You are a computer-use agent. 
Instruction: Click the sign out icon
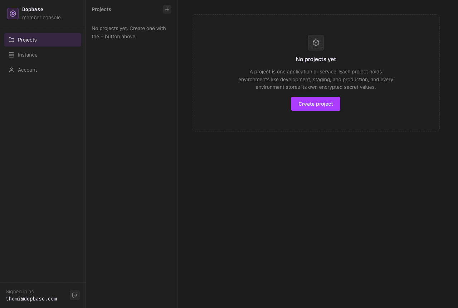click(75, 295)
